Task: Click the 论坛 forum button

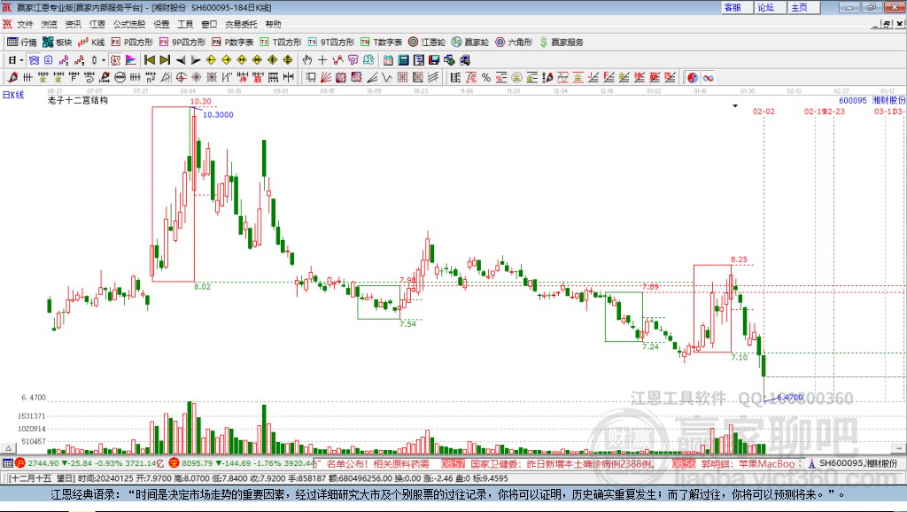Action: click(x=770, y=7)
